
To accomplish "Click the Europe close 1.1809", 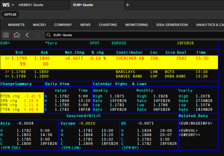I will pyautogui.click(x=86, y=144).
